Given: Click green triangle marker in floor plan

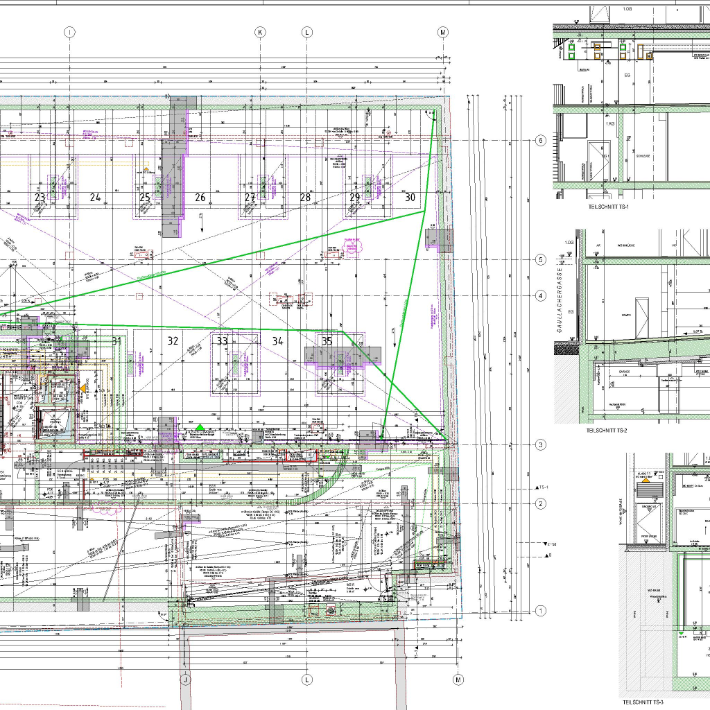Looking at the screenshot, I should [x=200, y=428].
